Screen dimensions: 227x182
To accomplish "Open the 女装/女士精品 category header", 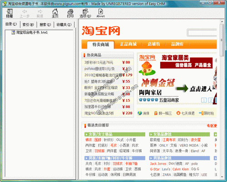I will tap(115, 134).
